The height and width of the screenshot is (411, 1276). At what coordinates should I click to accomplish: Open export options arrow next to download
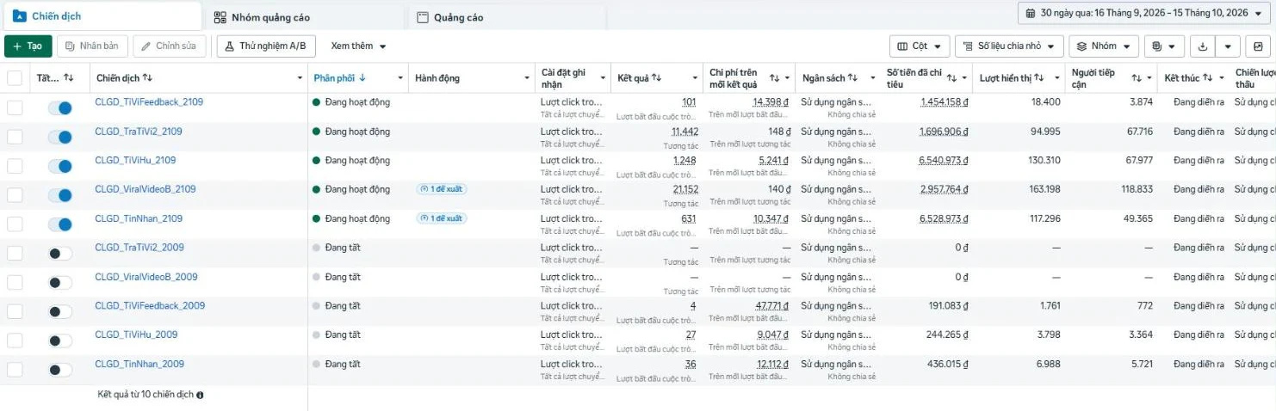1229,46
